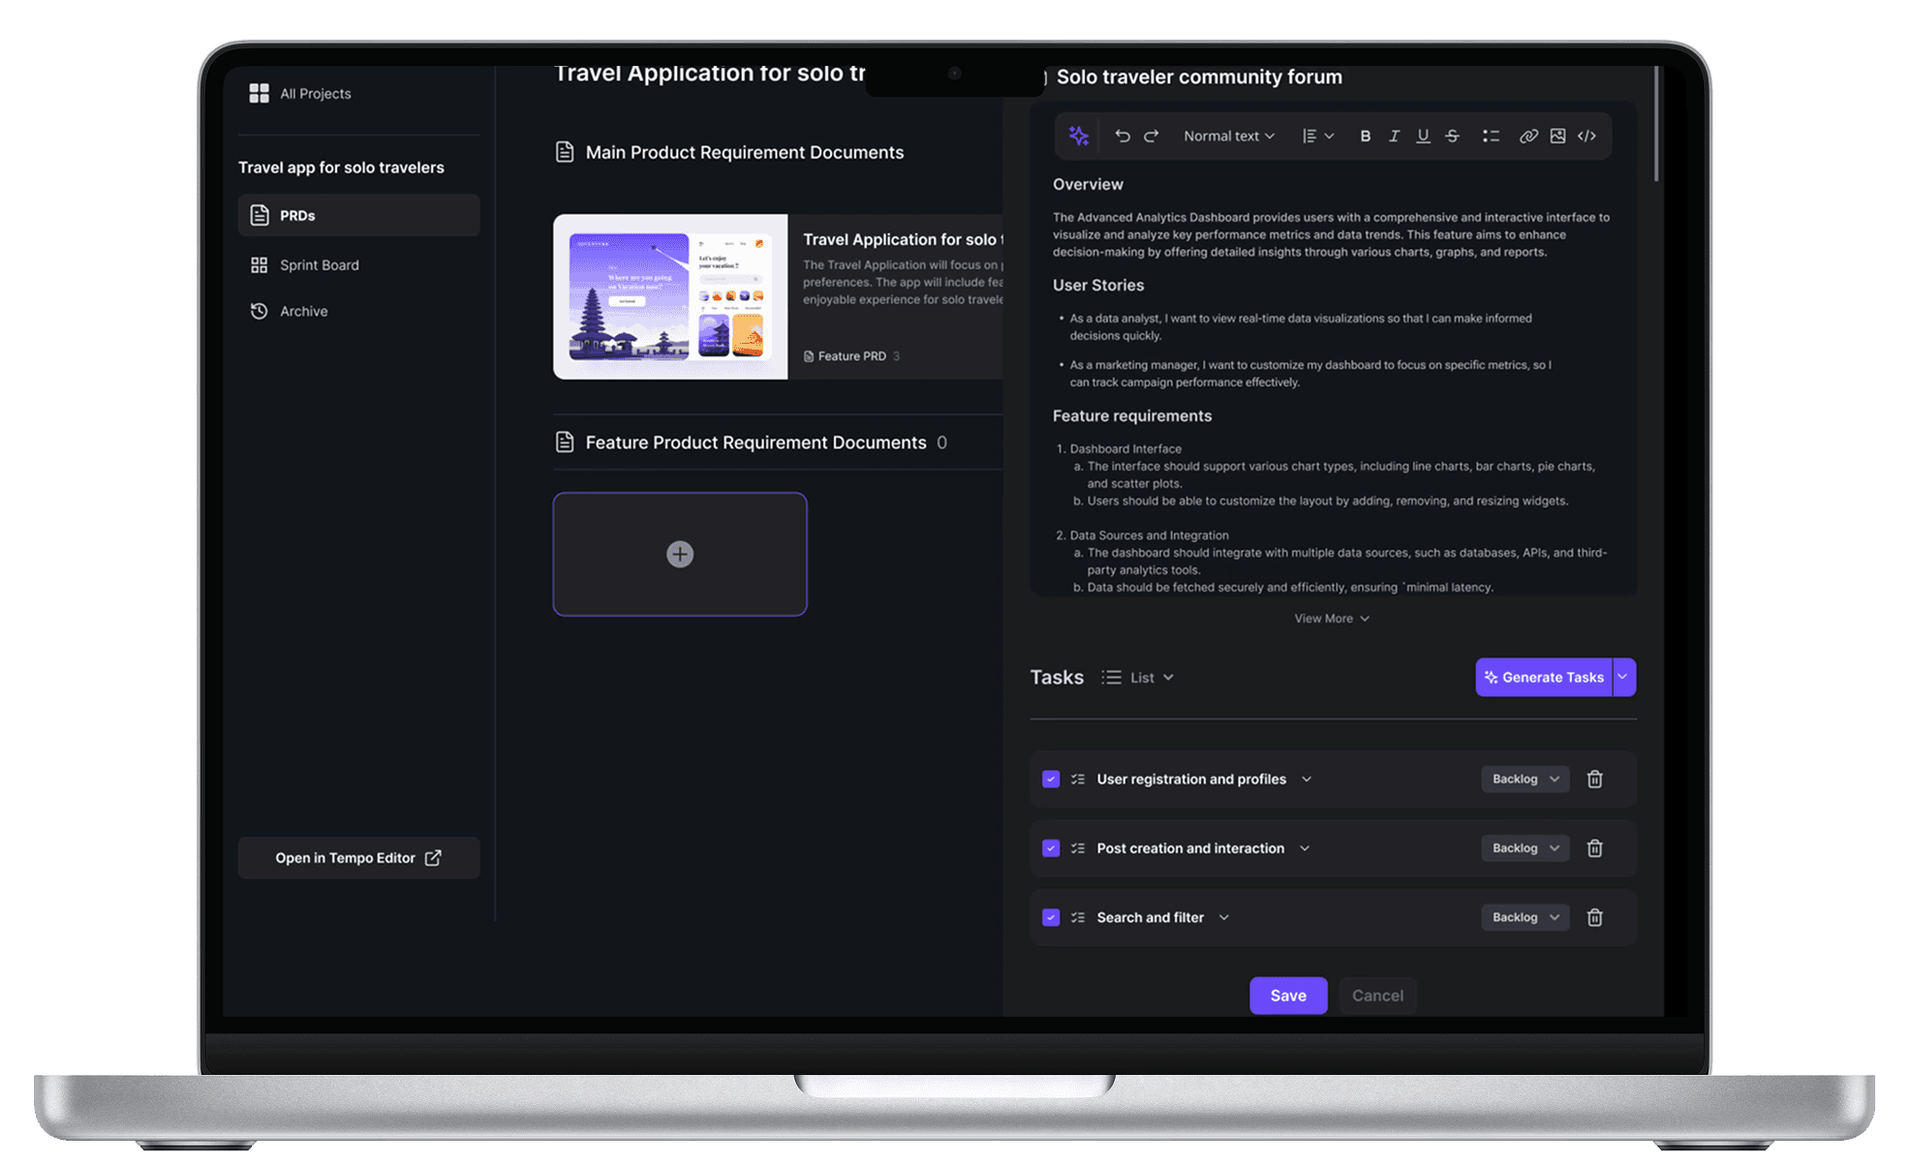1910x1162 pixels.
Task: Go to Archive in the sidebar
Action: coord(303,311)
